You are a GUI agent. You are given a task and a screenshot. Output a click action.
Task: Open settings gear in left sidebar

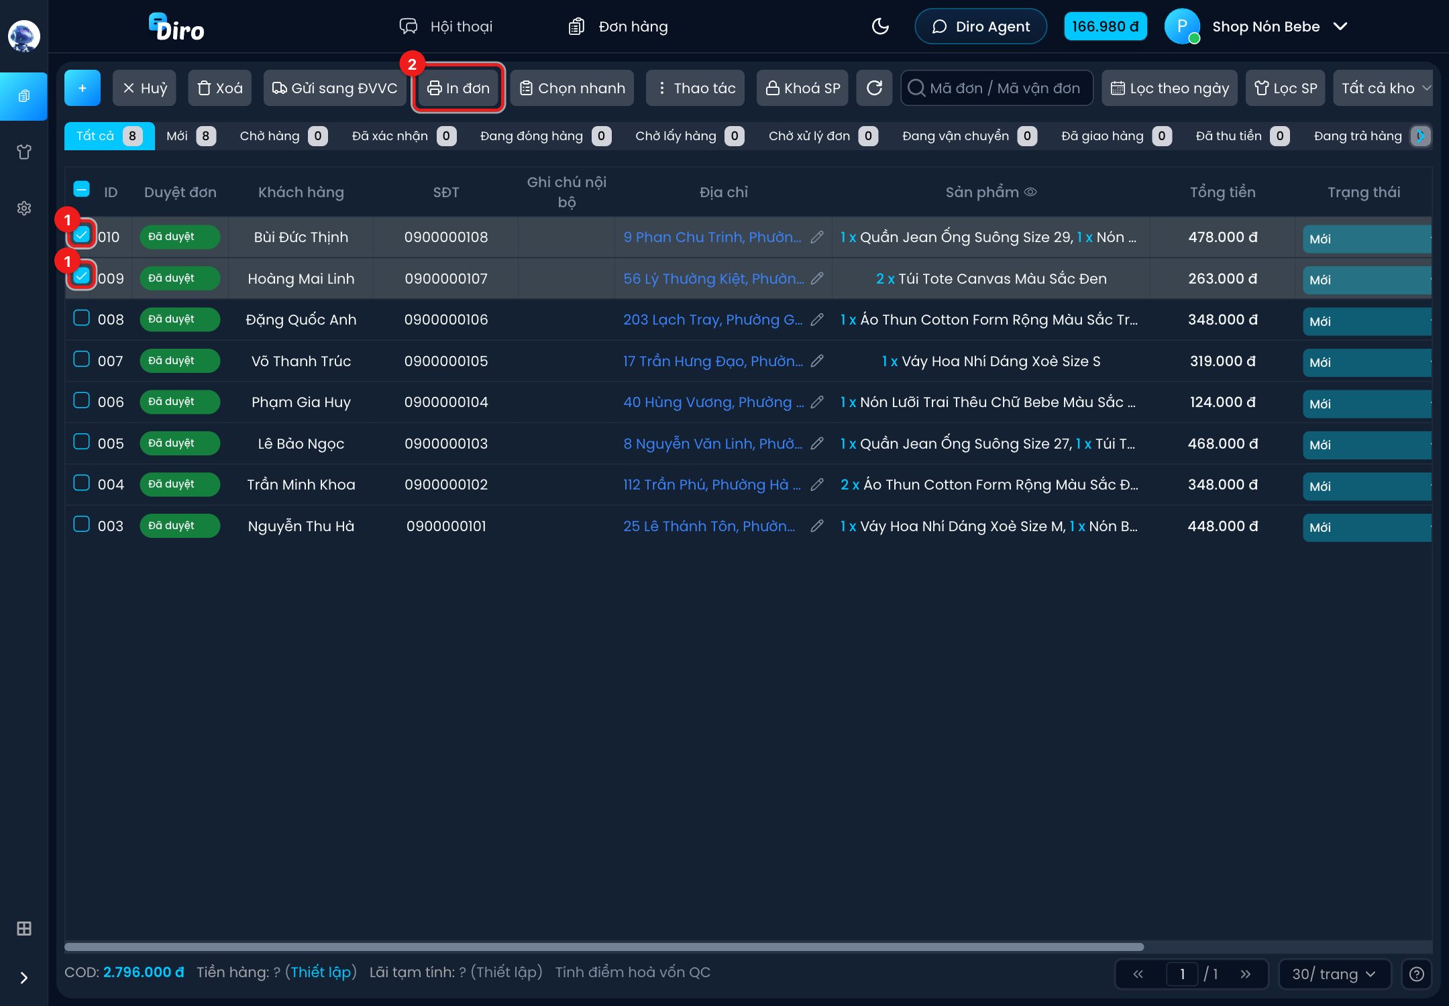[24, 209]
